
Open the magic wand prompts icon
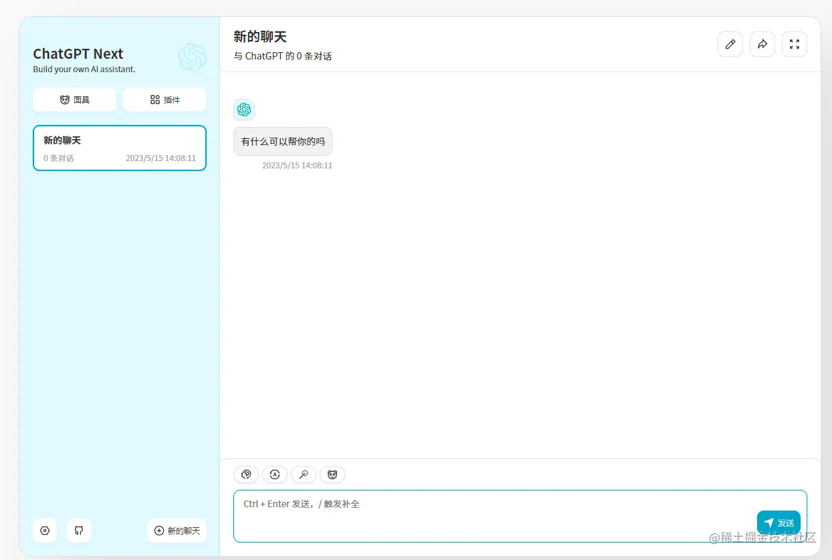pos(304,474)
